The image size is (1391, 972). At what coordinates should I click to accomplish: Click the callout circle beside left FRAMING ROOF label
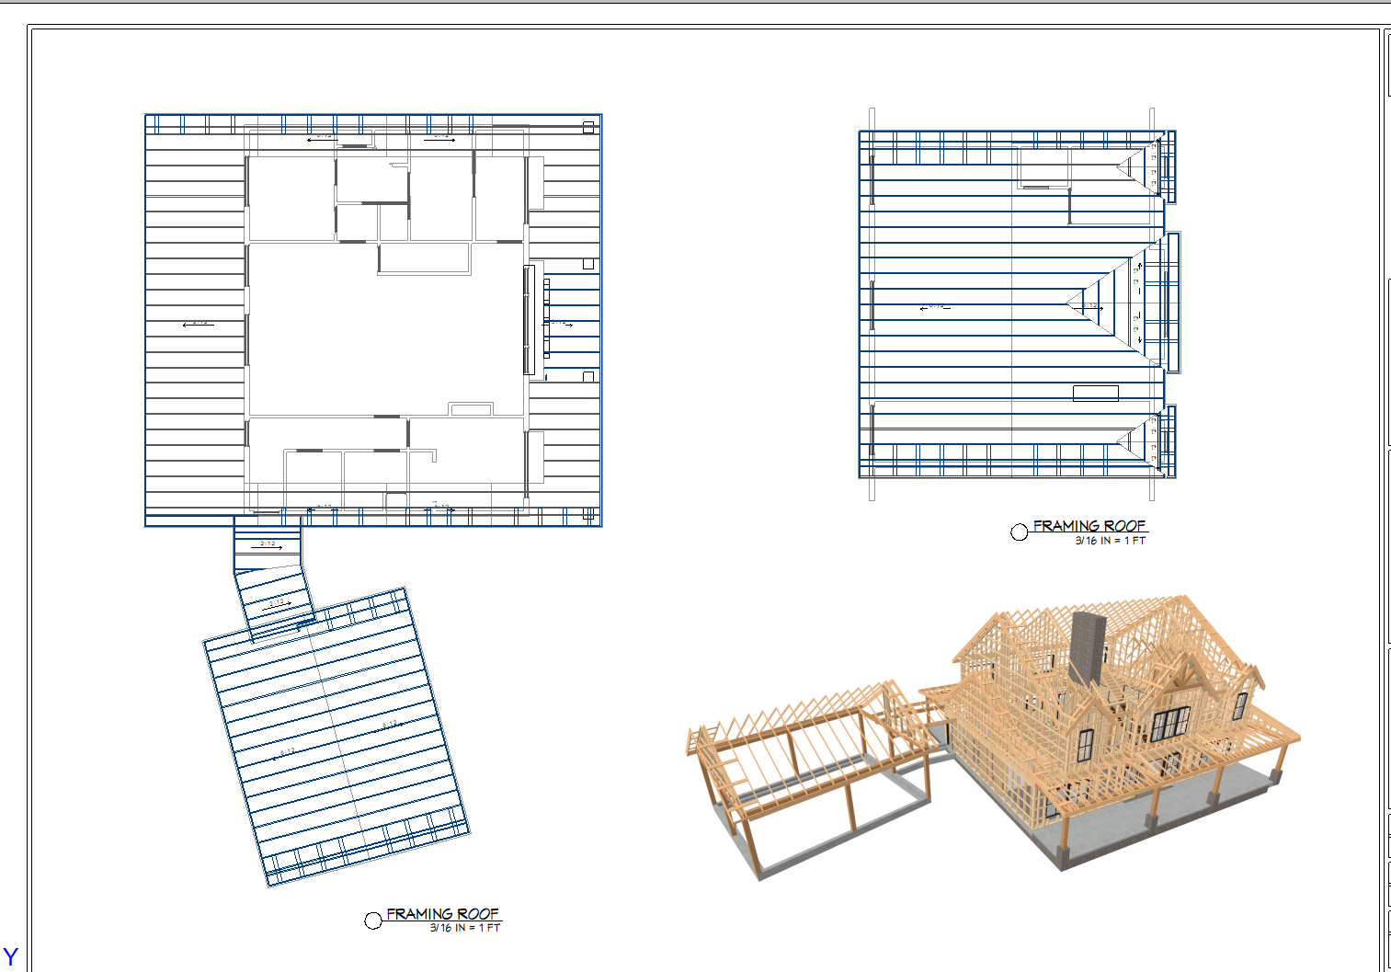[373, 921]
